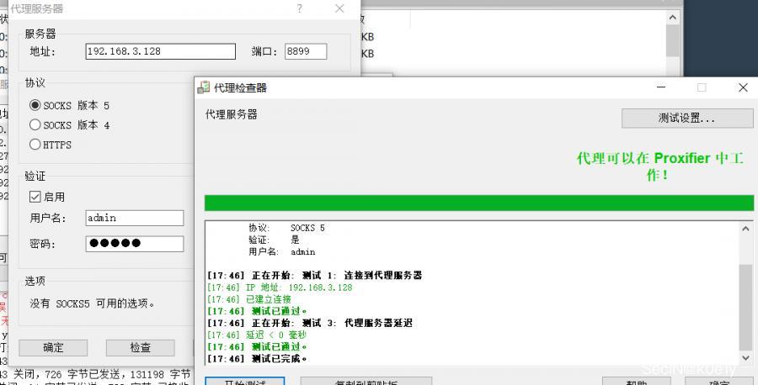Click the scroll up arrow in test log
The height and width of the screenshot is (385, 758).
click(746, 228)
